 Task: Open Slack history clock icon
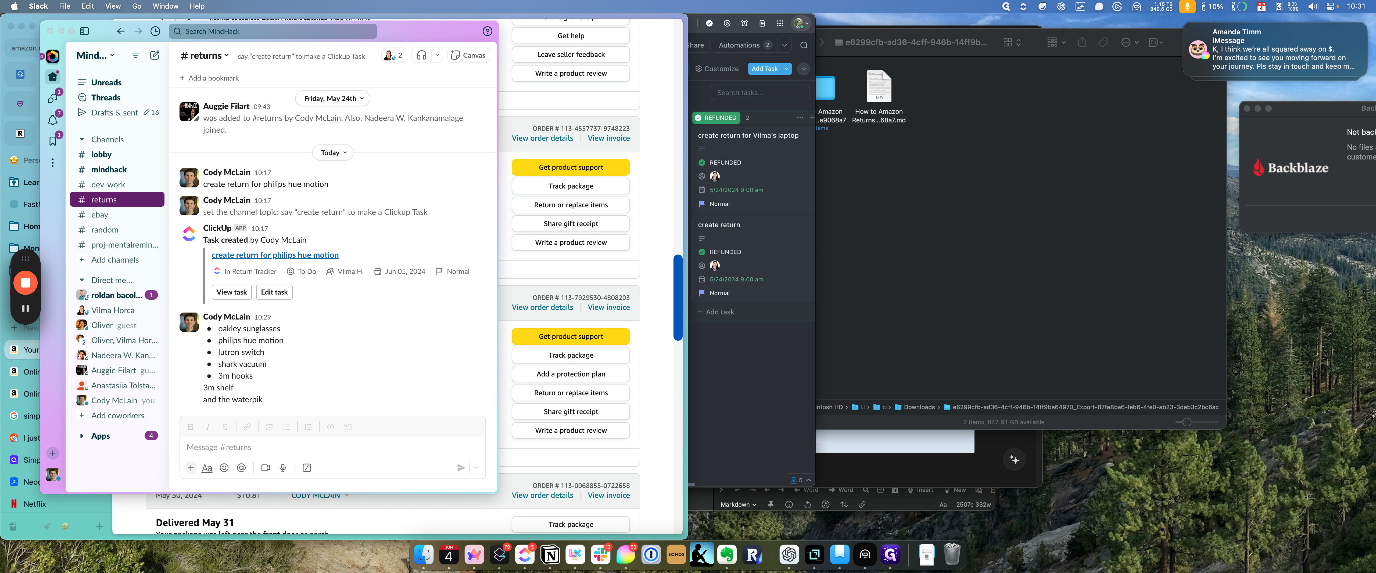(155, 31)
